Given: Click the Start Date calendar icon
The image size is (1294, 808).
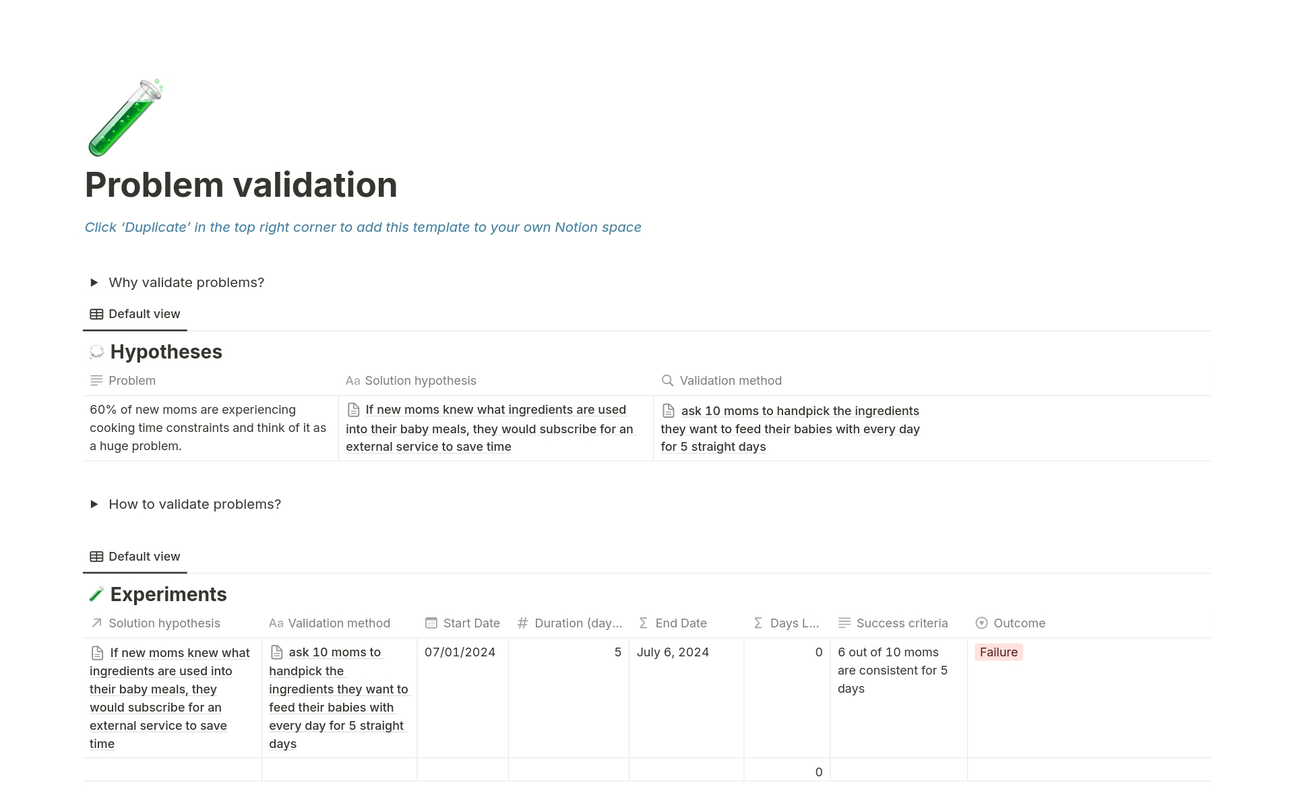Looking at the screenshot, I should coord(431,623).
